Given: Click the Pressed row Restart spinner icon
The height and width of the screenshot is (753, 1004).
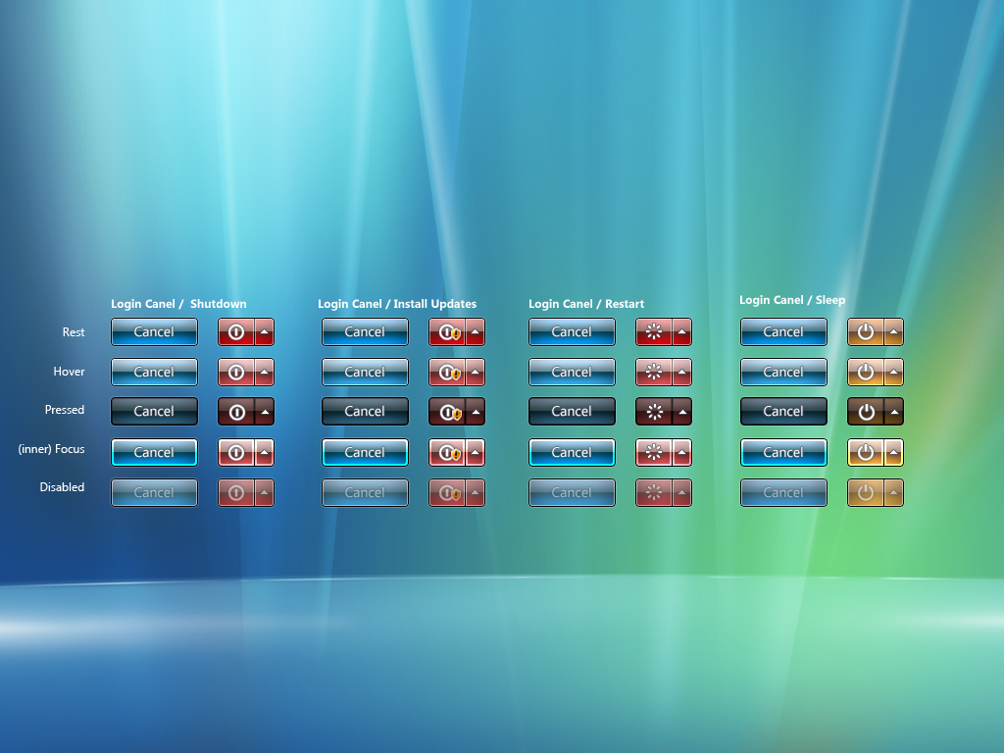Looking at the screenshot, I should [654, 412].
